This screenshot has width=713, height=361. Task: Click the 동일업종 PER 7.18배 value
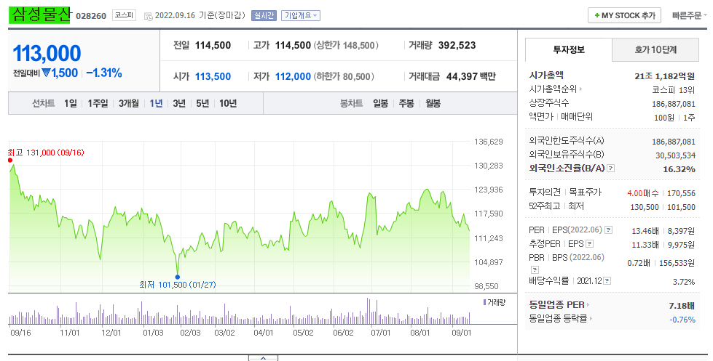click(x=682, y=306)
